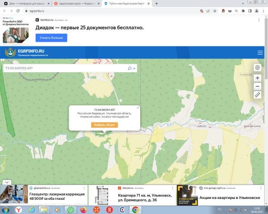This screenshot has width=268, height=214.
Task: Close the Дзен tab
Action: pos(49,4)
